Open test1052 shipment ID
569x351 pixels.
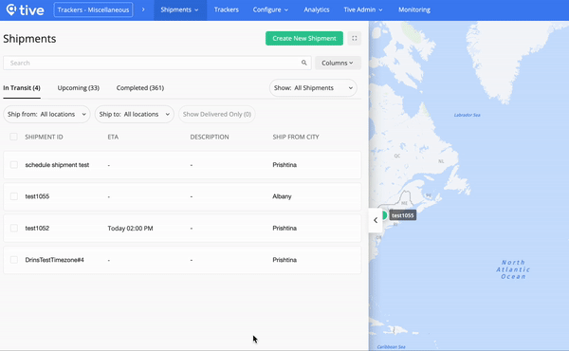tap(37, 228)
